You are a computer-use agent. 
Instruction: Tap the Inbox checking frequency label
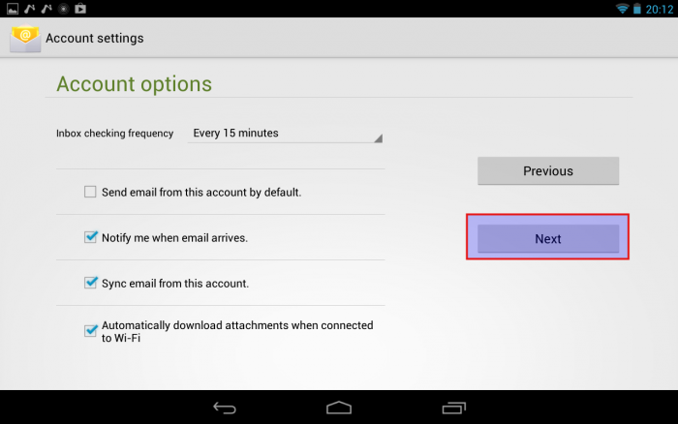pyautogui.click(x=114, y=134)
